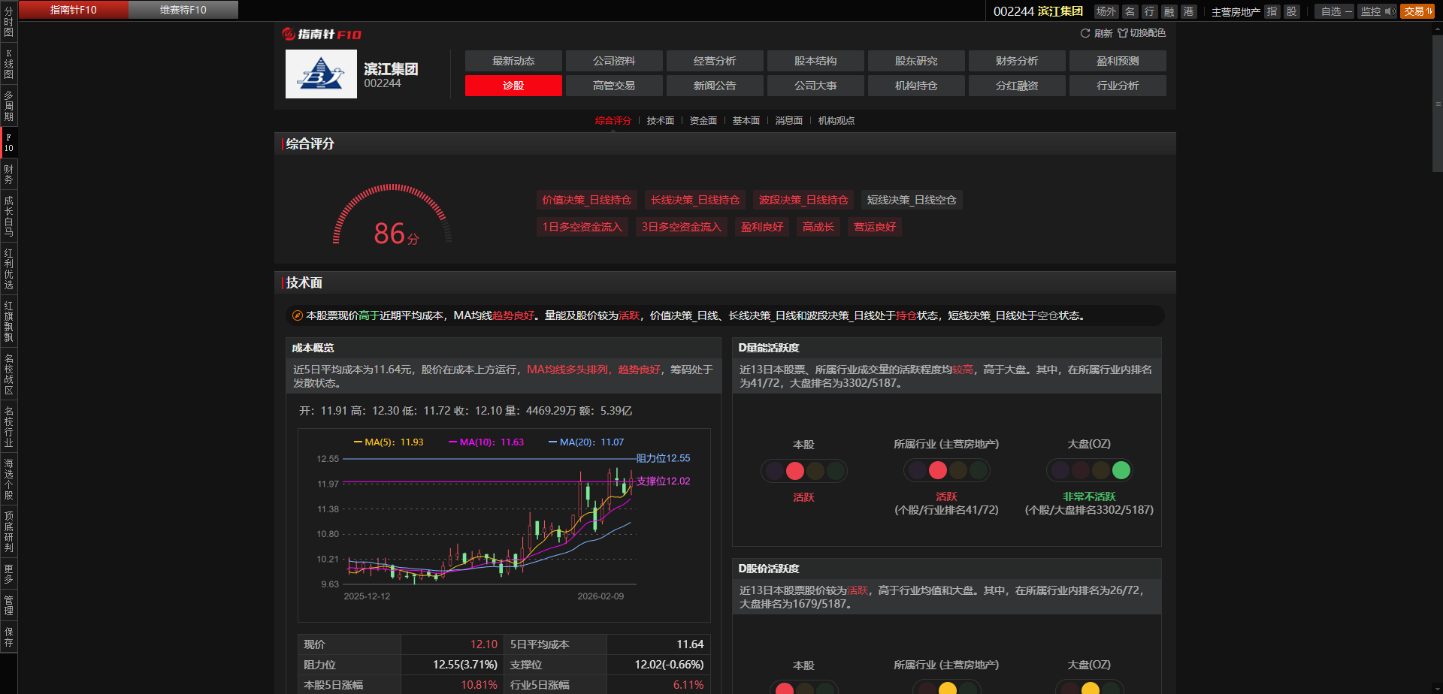The width and height of the screenshot is (1443, 694).
Task: Click the 融 button in top bar
Action: click(x=1169, y=11)
